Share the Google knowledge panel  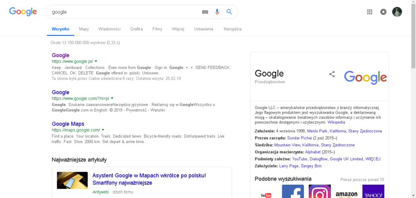(332, 74)
